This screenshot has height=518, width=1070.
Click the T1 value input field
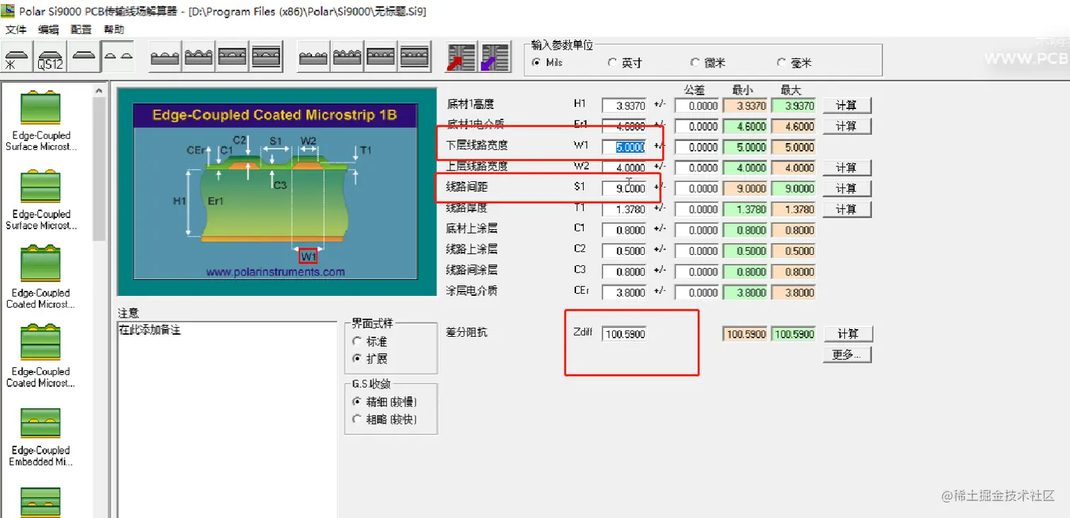click(624, 209)
